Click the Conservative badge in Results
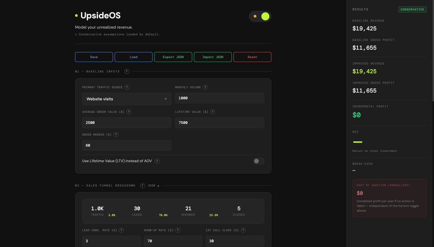Image resolution: width=434 pixels, height=247 pixels. coord(412,9)
